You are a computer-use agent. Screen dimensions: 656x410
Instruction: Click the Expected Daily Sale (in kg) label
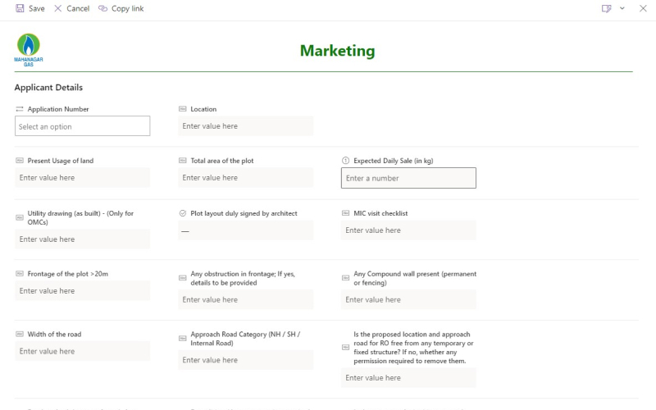click(x=394, y=161)
